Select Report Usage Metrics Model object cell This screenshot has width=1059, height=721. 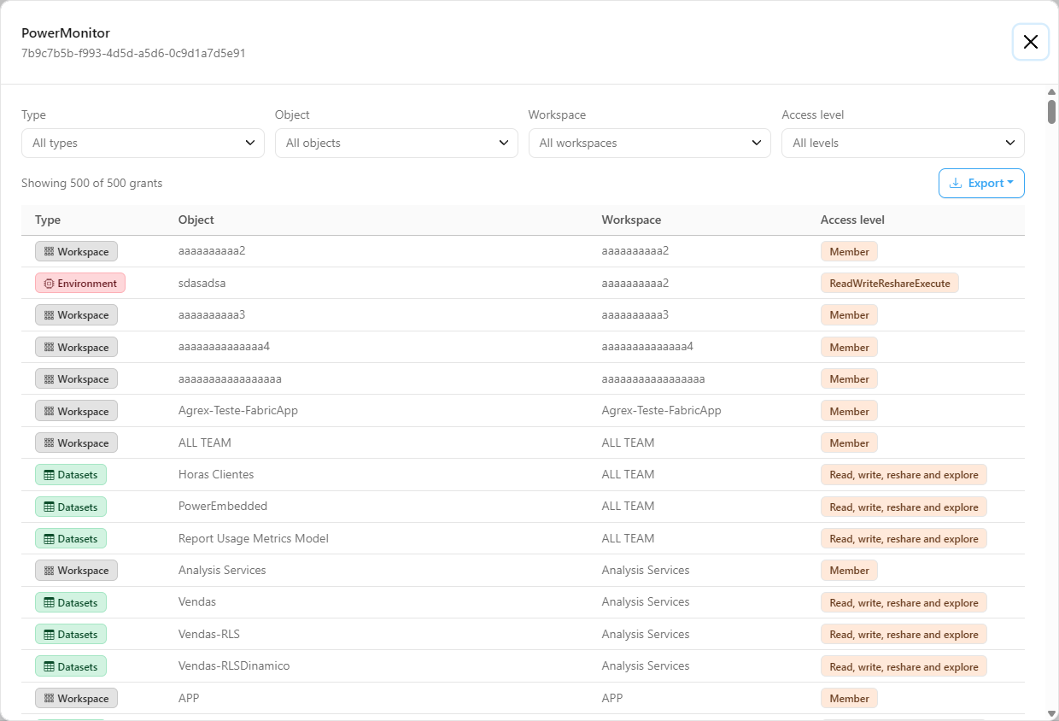click(254, 538)
